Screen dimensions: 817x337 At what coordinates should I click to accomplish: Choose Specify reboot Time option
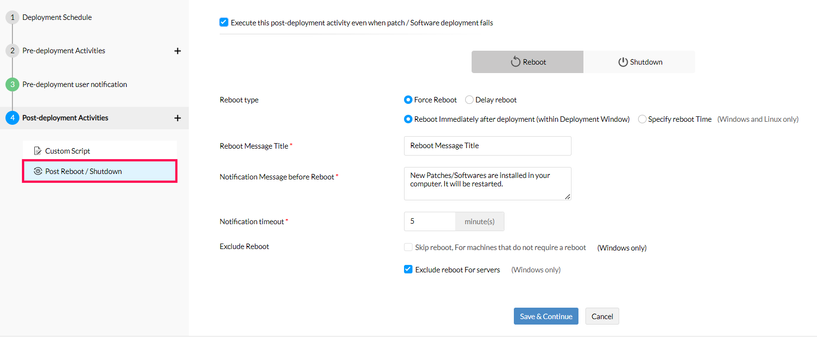point(642,119)
